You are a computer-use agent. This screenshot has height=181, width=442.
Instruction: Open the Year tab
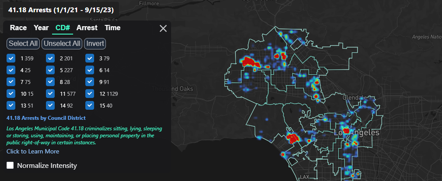41,28
